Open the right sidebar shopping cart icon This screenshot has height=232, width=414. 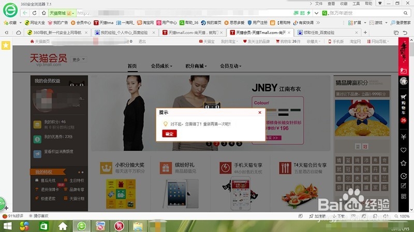(x=404, y=97)
